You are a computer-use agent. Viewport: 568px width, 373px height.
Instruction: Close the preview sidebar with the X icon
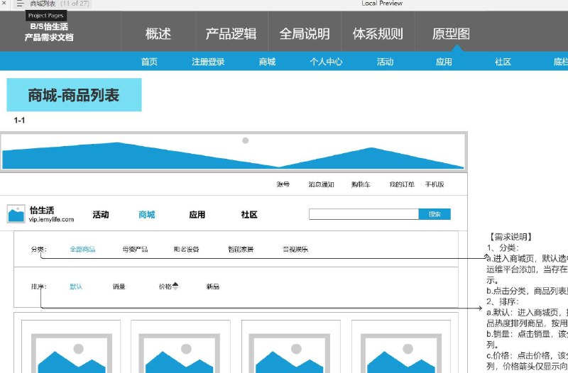point(4,3)
